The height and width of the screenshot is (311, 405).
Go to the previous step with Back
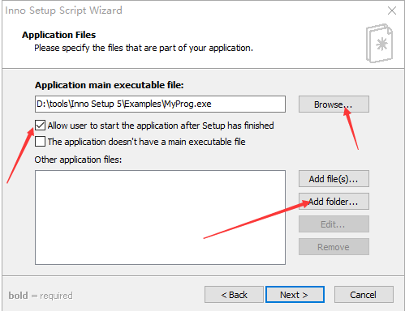234,295
